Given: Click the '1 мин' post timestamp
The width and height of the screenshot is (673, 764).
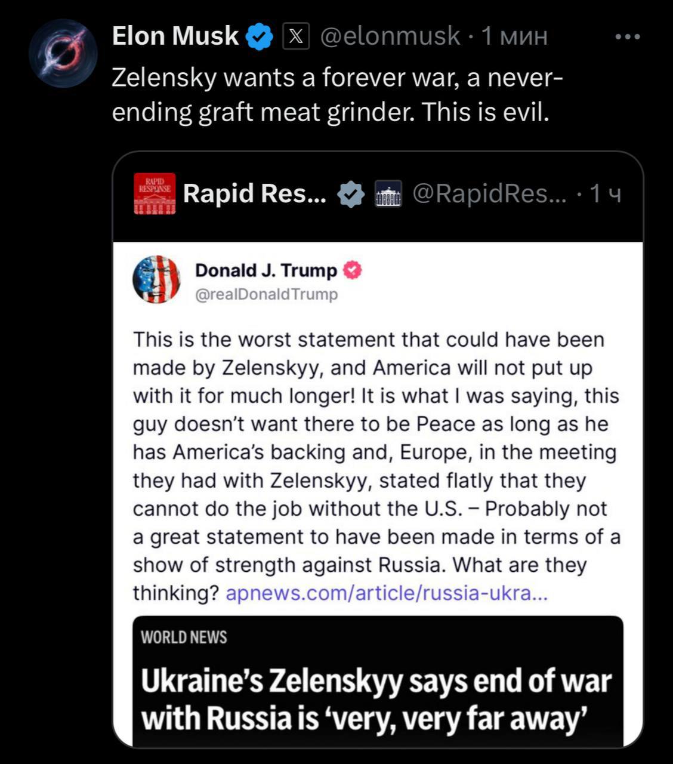Looking at the screenshot, I should [514, 36].
